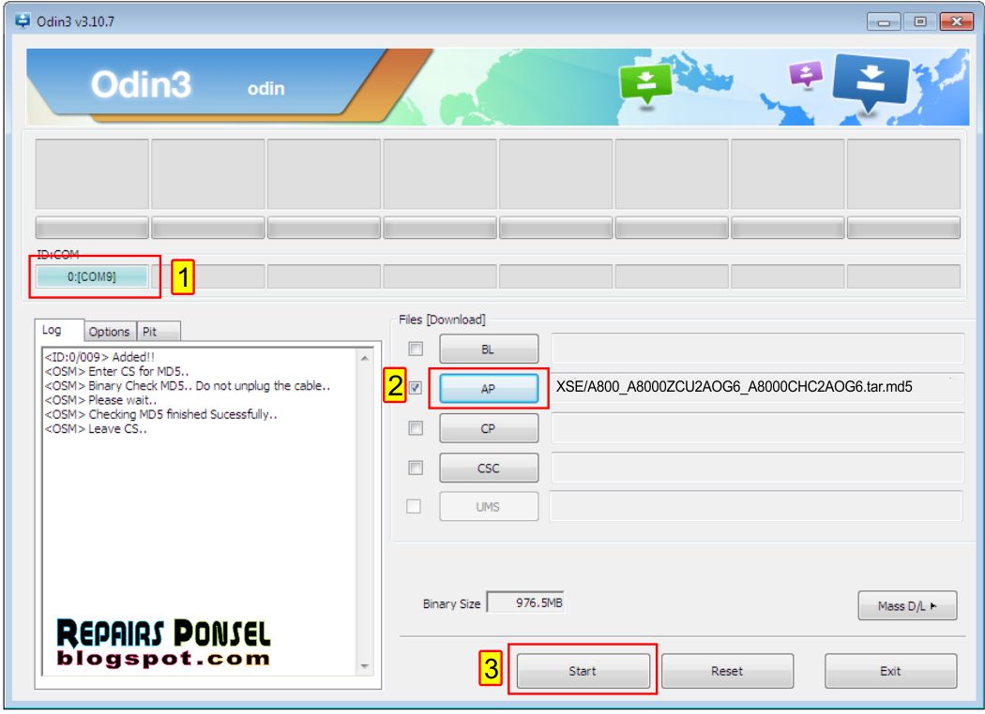
Task: Click log line 'Checking MD5 finished Sucessfully..'
Action: pos(160,415)
